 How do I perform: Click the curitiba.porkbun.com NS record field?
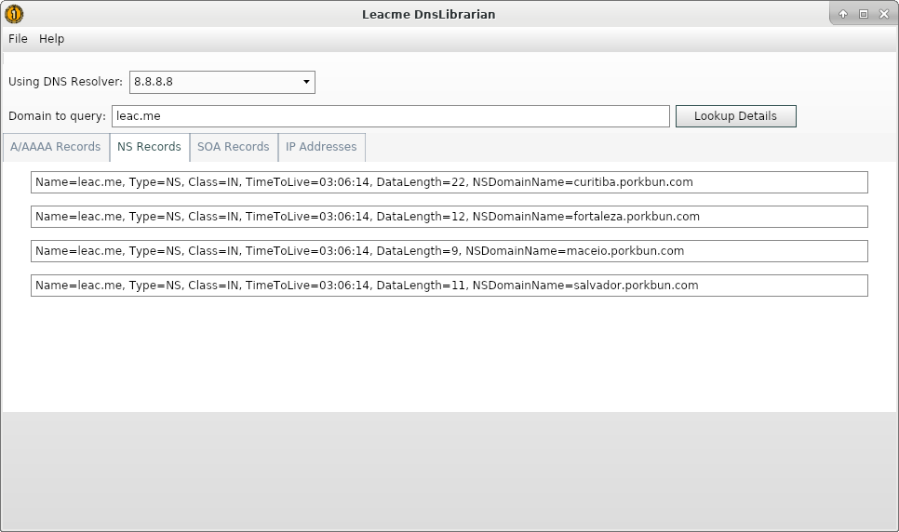[x=449, y=182]
